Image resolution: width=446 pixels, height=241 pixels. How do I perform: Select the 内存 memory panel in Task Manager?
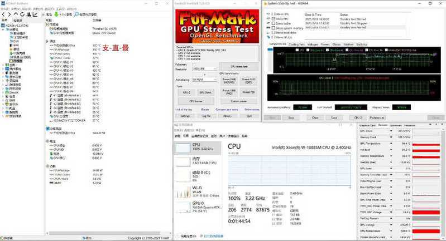(198, 161)
